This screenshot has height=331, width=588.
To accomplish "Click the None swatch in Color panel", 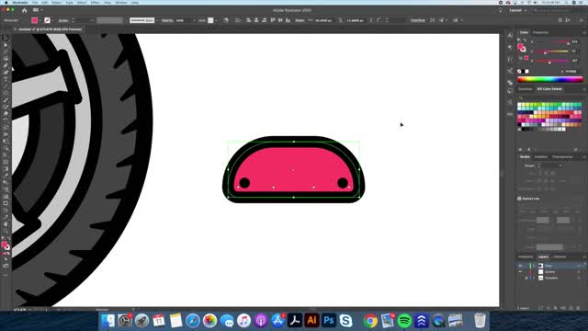I will tap(519, 72).
